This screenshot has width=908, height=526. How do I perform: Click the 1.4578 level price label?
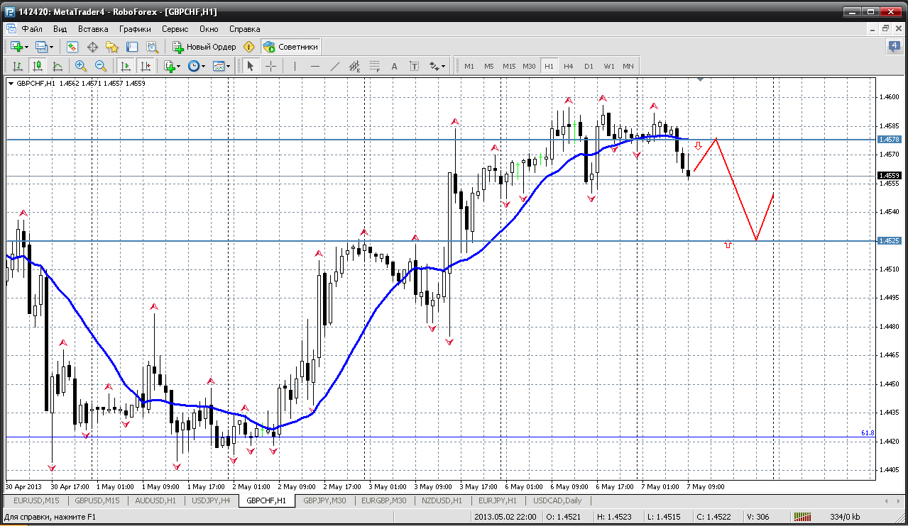point(890,140)
